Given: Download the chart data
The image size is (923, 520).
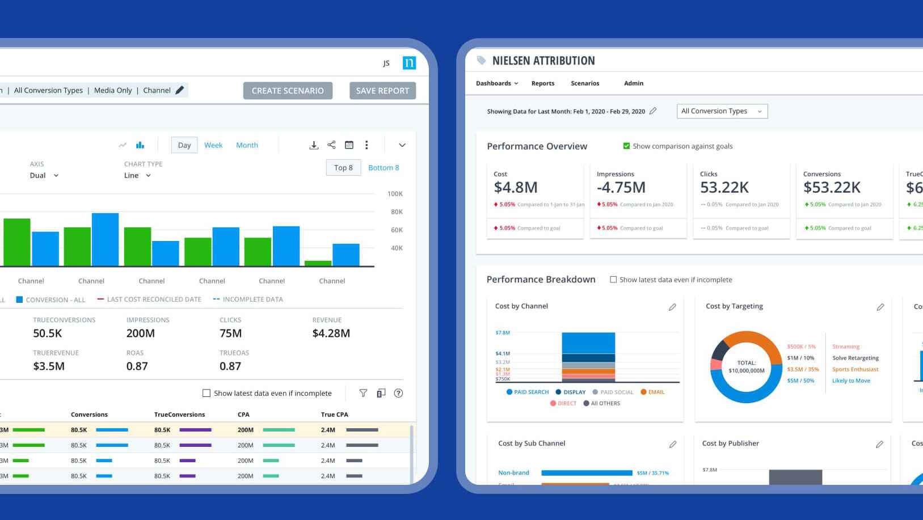Looking at the screenshot, I should 314,145.
